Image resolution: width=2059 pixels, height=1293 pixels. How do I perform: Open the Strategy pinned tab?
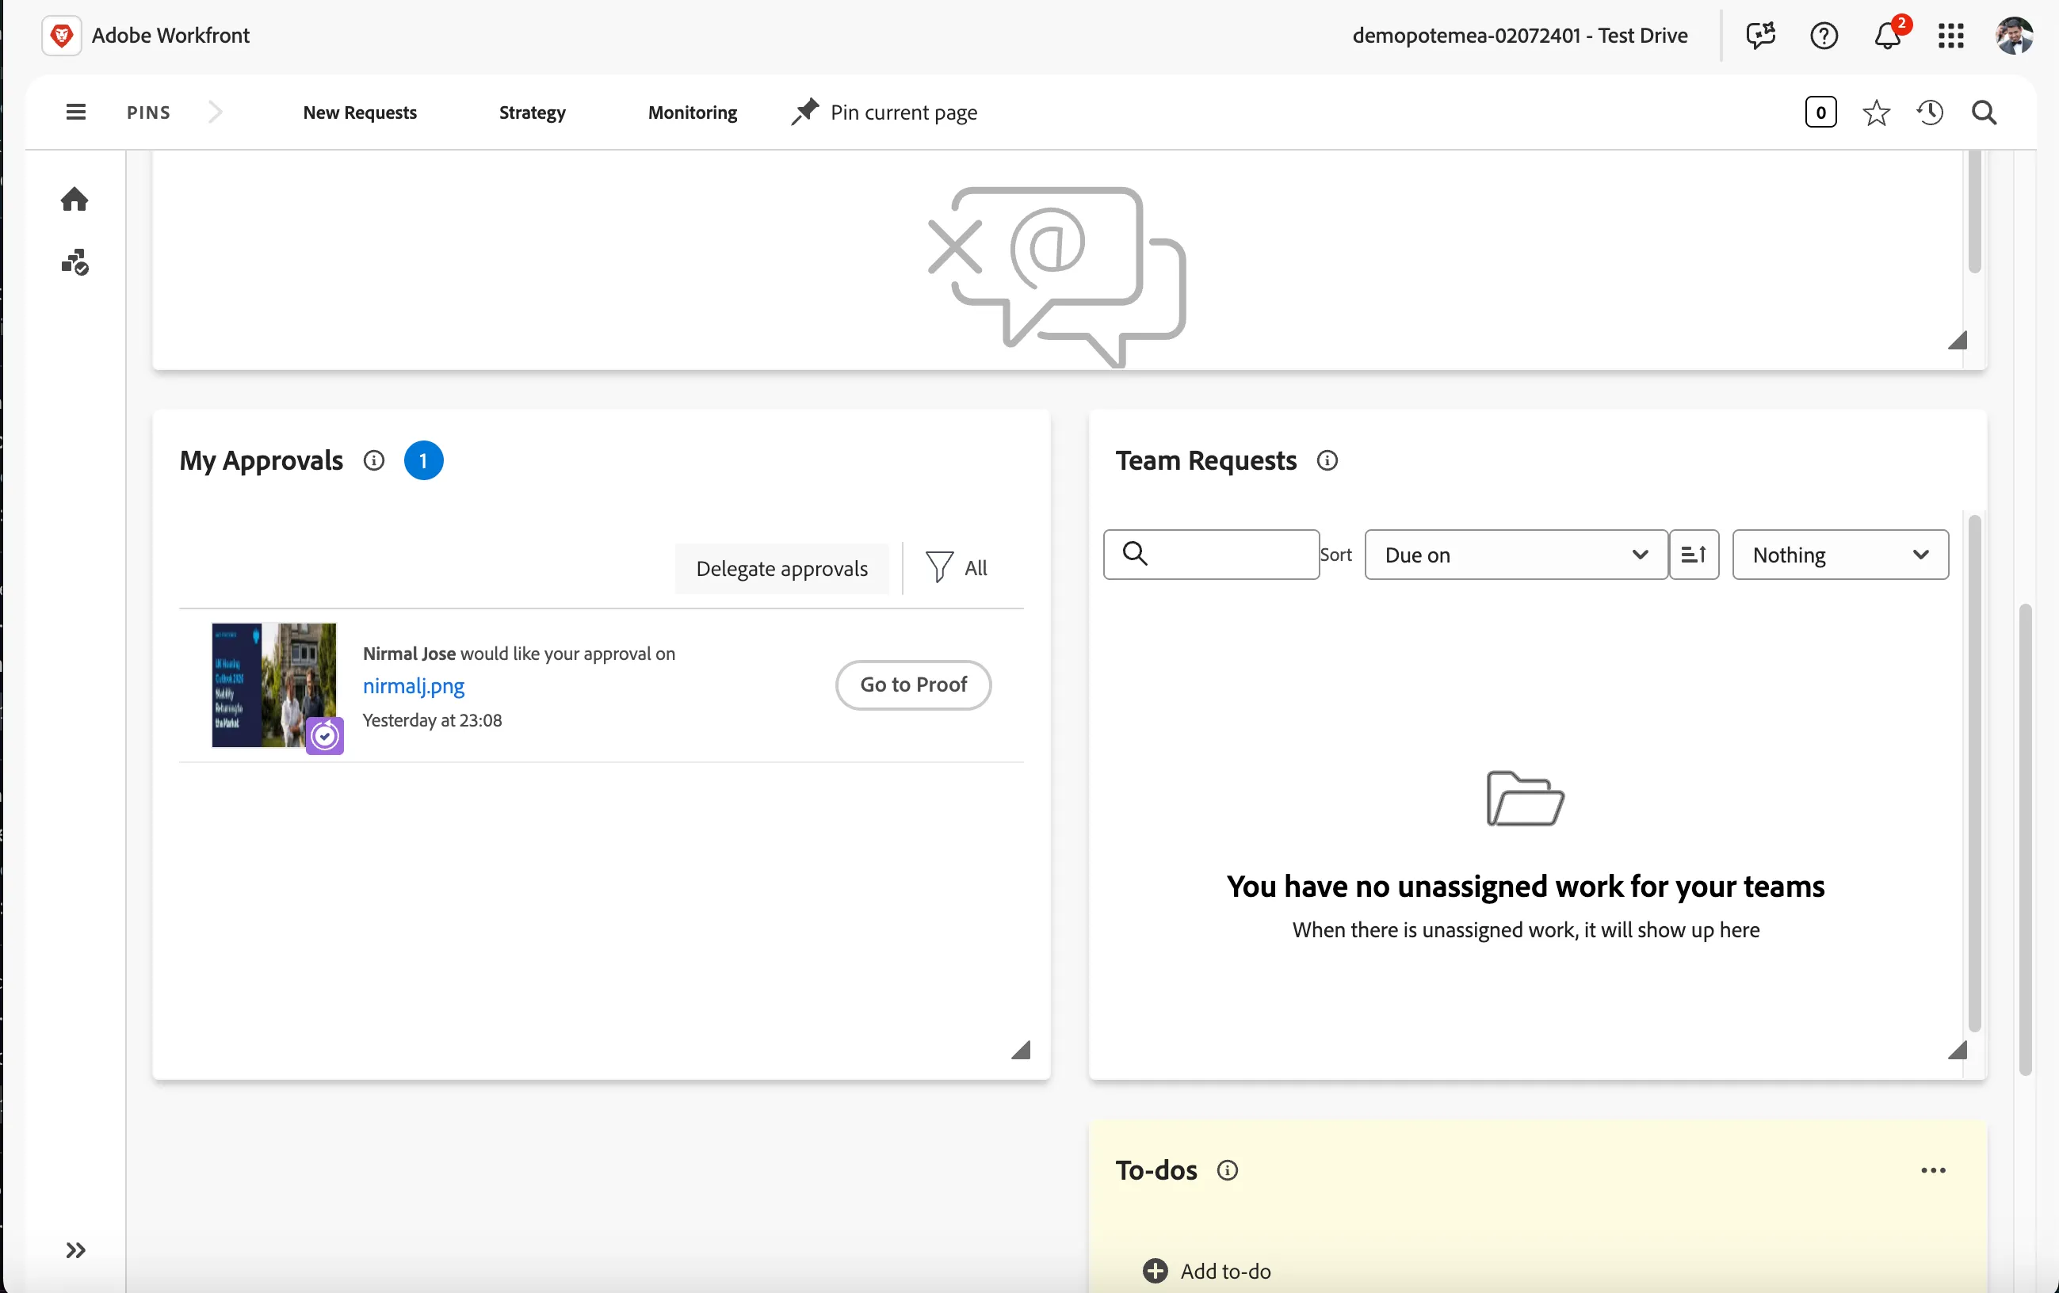tap(532, 112)
